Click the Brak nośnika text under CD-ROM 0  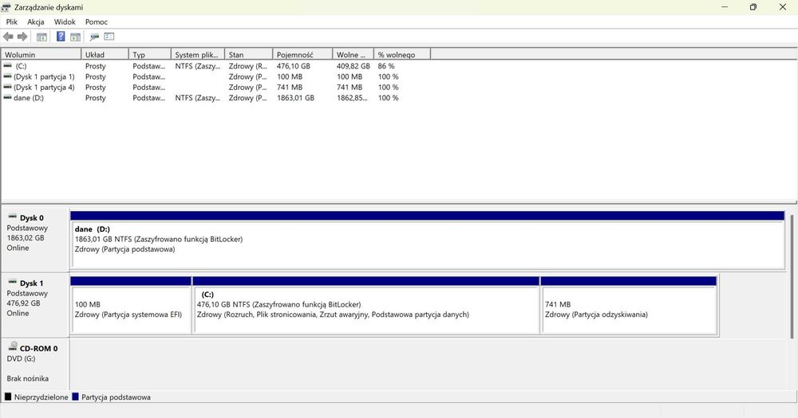27,378
